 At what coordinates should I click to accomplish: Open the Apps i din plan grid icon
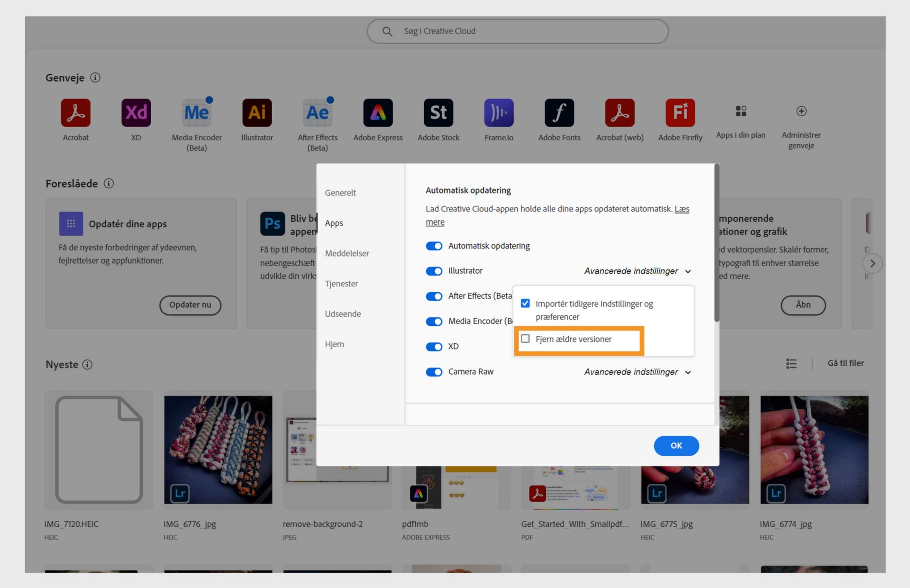[x=741, y=111]
